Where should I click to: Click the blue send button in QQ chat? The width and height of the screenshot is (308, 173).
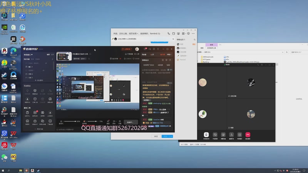click(166, 136)
